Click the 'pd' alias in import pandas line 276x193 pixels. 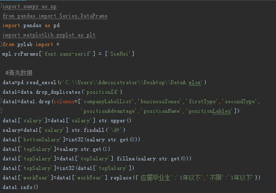57,26
